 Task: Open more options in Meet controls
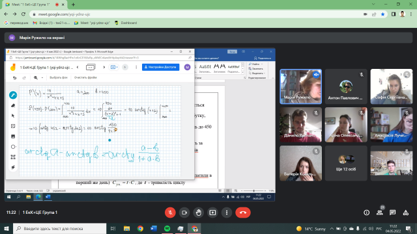coord(227,213)
